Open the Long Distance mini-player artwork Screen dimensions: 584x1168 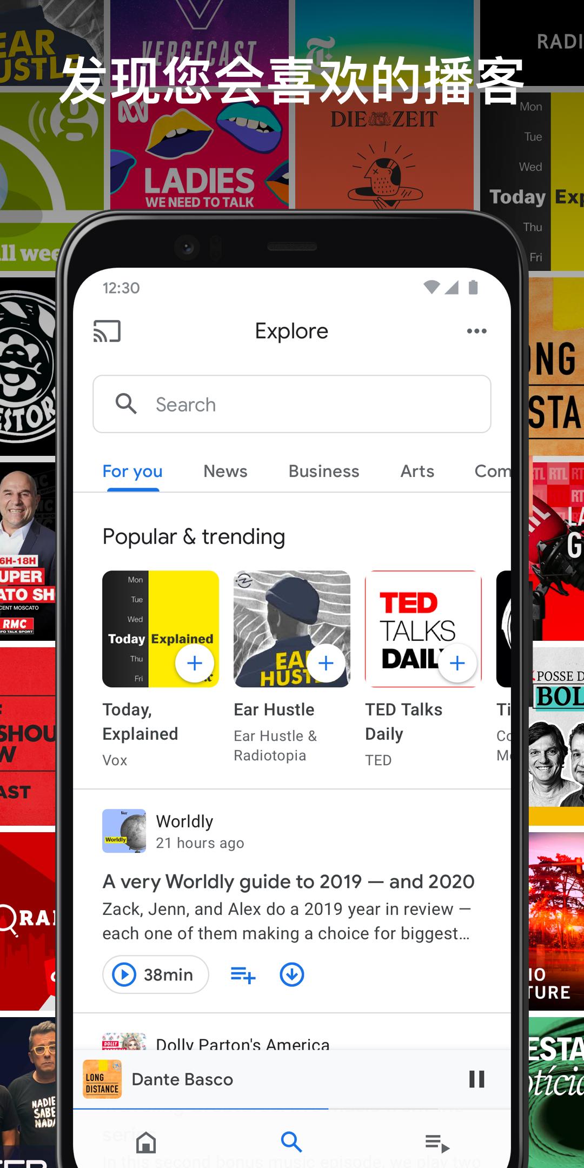pos(102,1079)
